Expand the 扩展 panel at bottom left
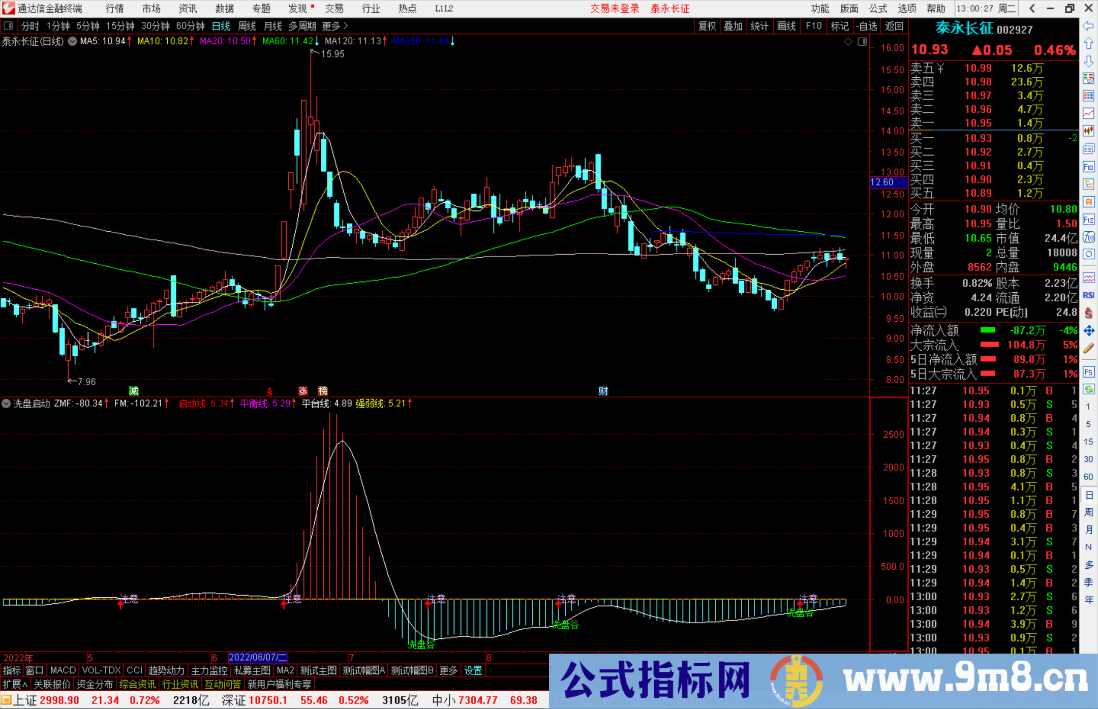The width and height of the screenshot is (1098, 709). click(x=13, y=684)
